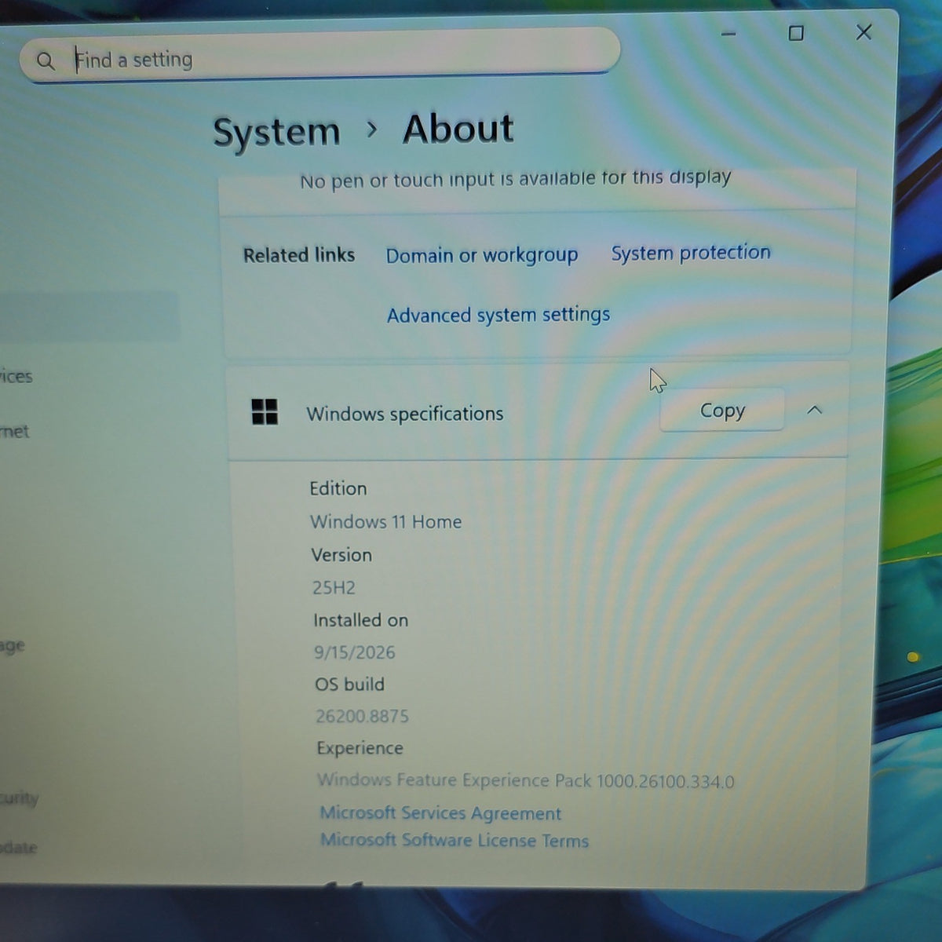Click the Windows specifications header title

pyautogui.click(x=405, y=414)
